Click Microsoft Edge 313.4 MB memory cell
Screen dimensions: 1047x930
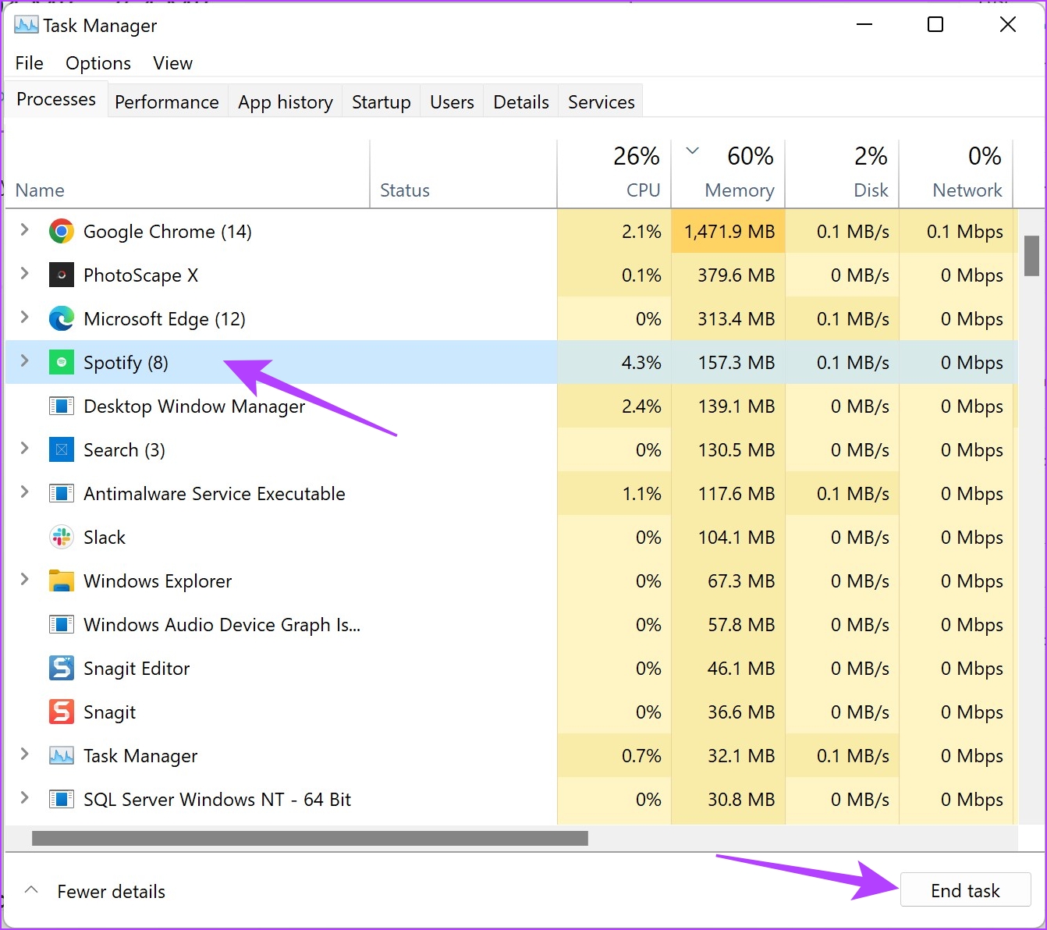[729, 319]
